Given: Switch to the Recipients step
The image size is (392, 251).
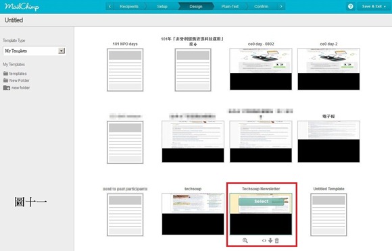Looking at the screenshot, I should click(x=129, y=6).
